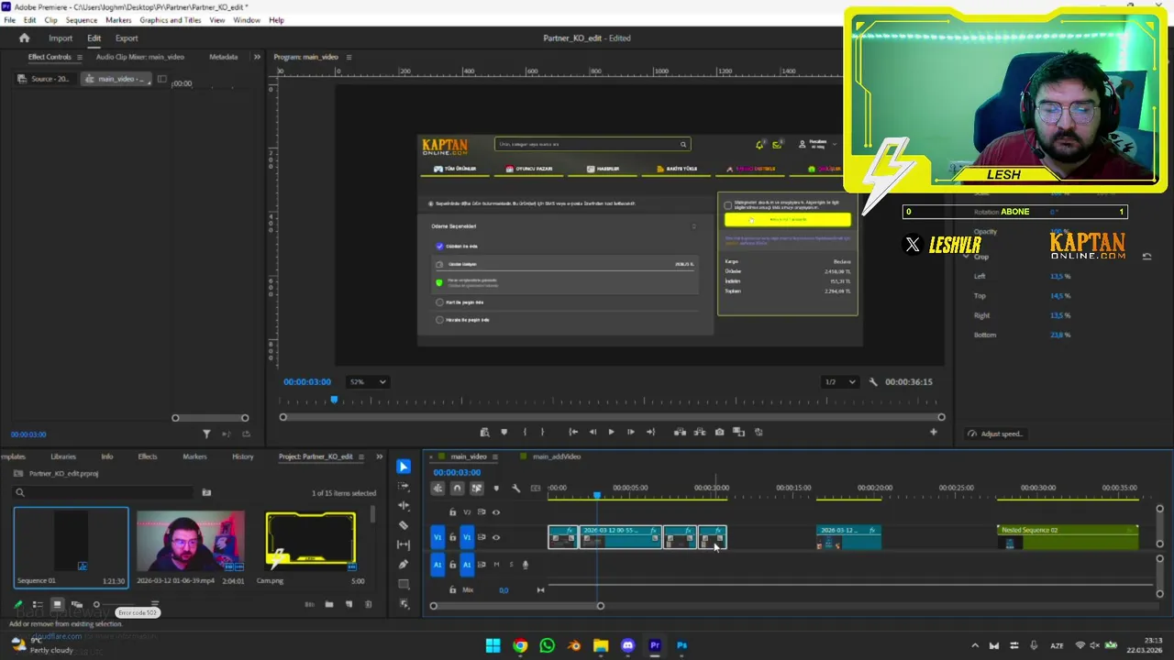Select the Ripple Edit tool
The image size is (1174, 660).
tap(404, 505)
